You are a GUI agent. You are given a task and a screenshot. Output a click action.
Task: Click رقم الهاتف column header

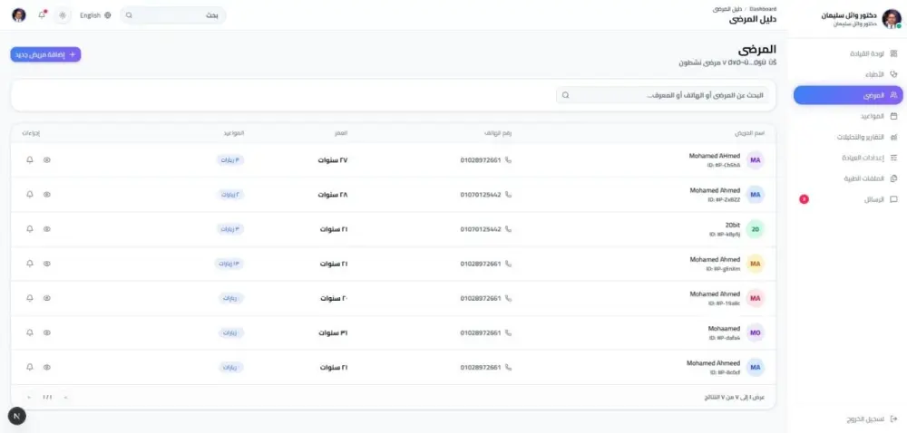(498, 133)
